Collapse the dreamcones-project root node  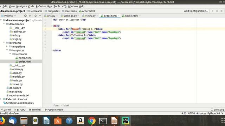[x=1, y=20]
